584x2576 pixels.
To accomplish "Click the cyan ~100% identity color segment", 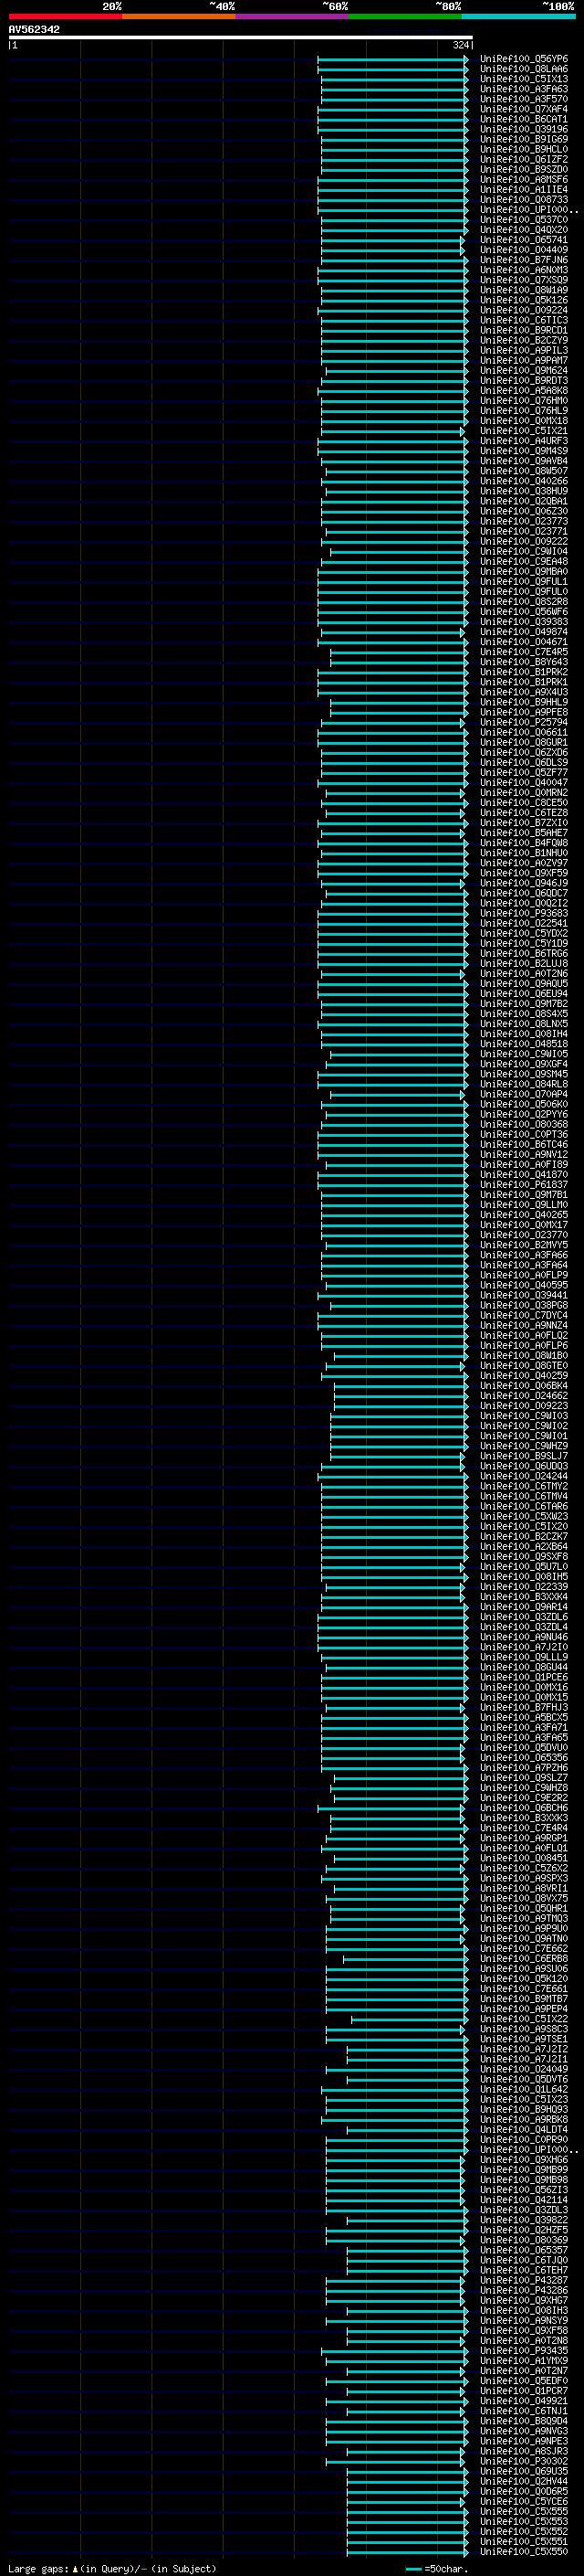I will pos(518,16).
